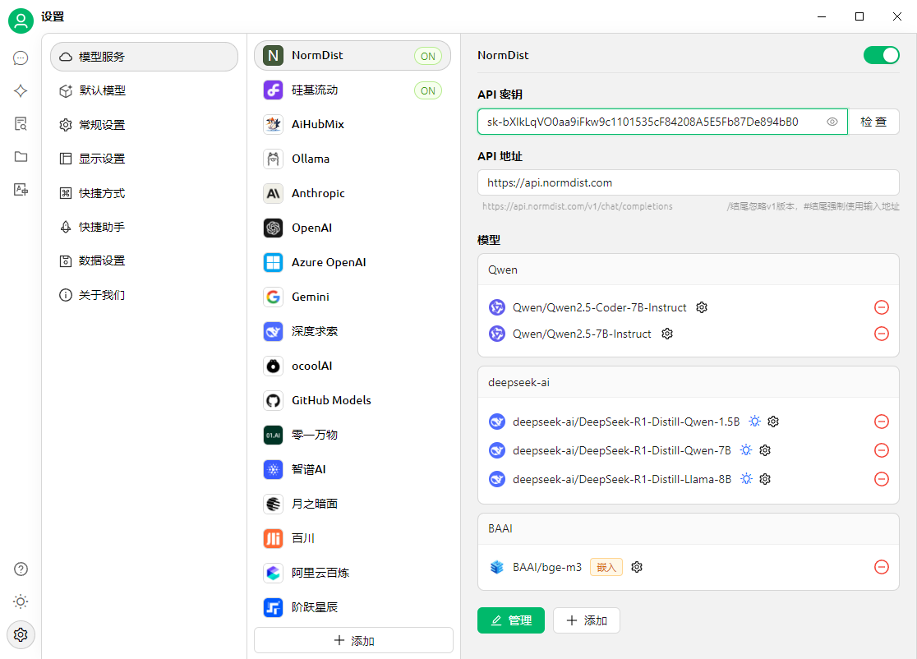The image size is (917, 659).
Task: Open the agents sparkle sidebar icon
Action: pos(21,90)
